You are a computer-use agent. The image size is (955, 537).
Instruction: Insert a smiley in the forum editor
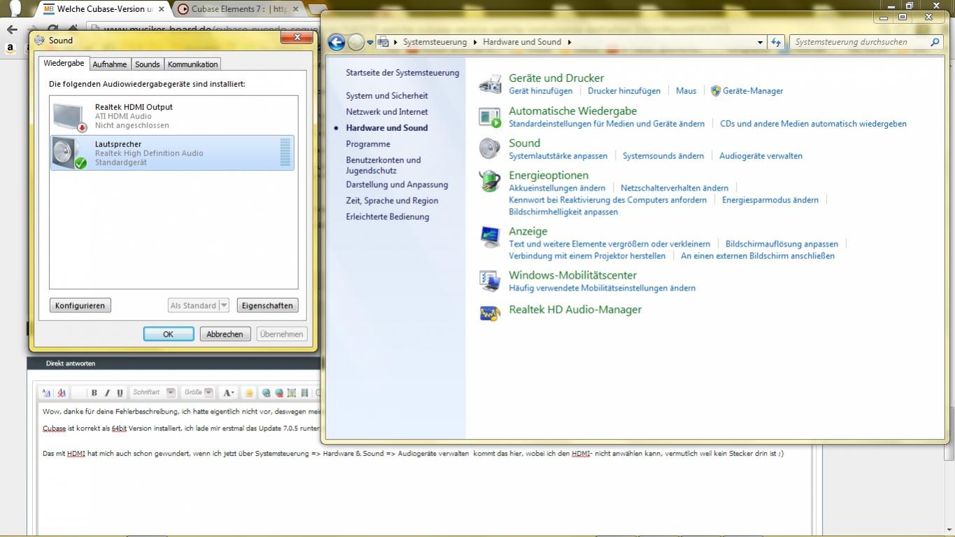(249, 393)
